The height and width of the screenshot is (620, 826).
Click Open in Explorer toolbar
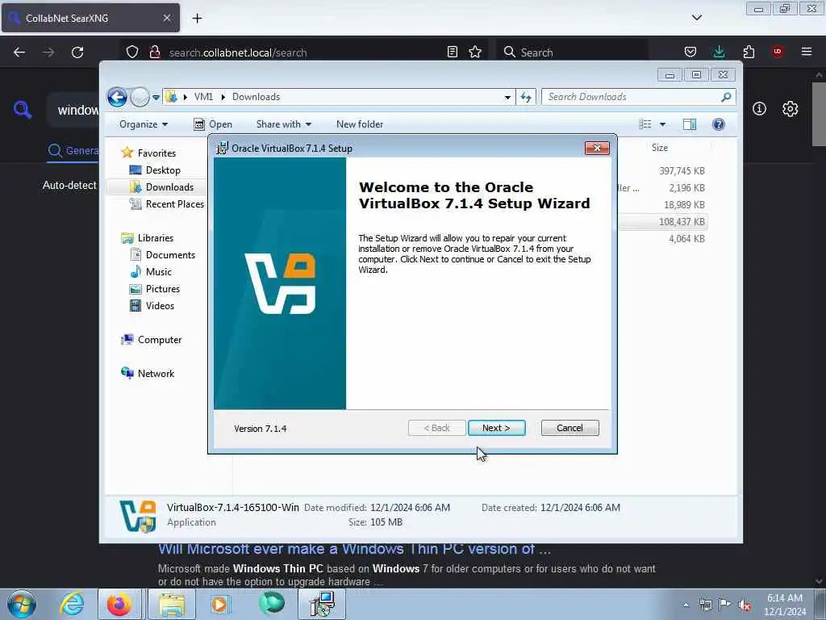pos(213,124)
